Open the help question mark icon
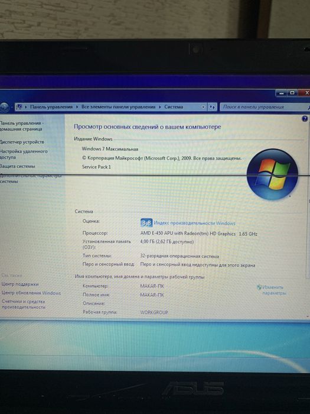This screenshot has width=310, height=414. [x=305, y=119]
